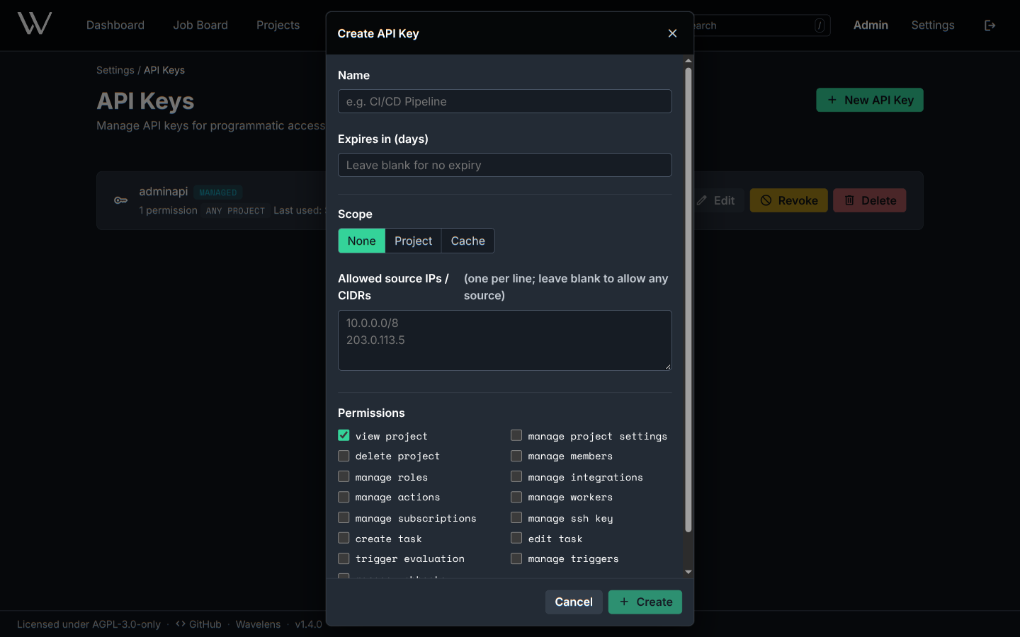
Task: Click the Create button in dialog
Action: [645, 602]
